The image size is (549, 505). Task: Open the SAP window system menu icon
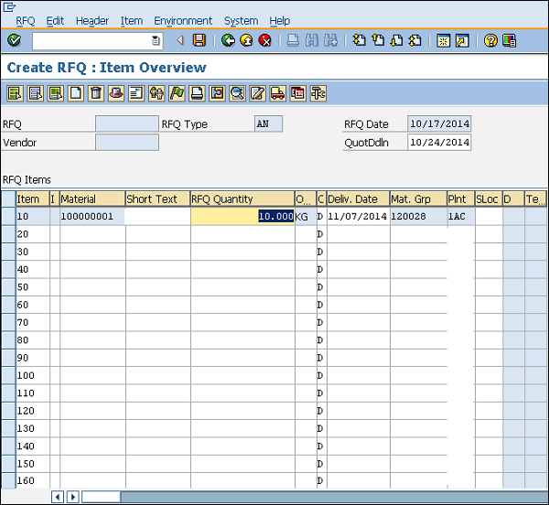click(x=9, y=6)
